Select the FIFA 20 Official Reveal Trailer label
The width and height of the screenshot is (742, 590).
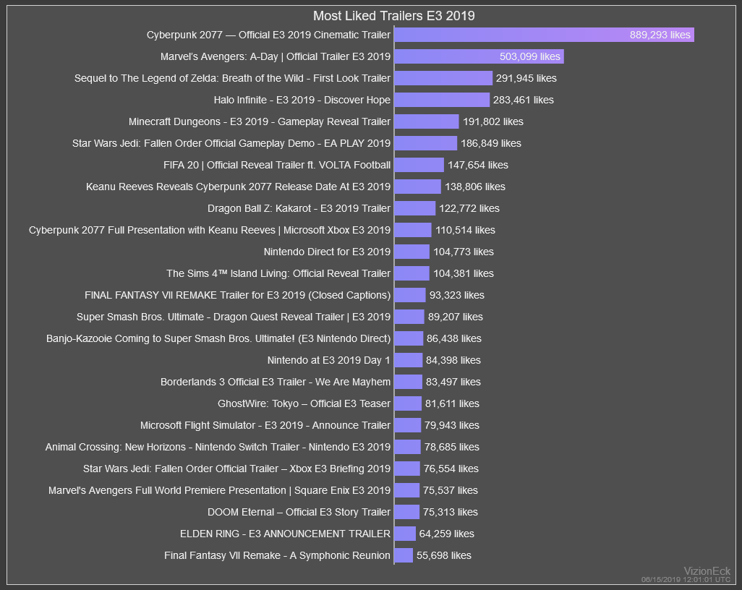[277, 165]
